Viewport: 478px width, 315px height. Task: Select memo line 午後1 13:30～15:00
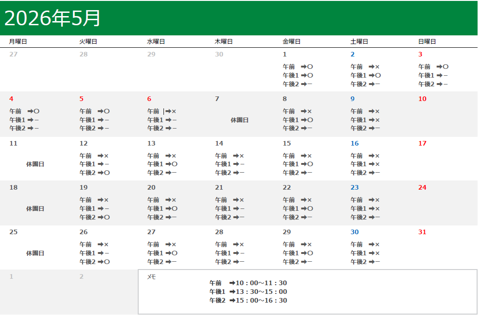click(248, 292)
